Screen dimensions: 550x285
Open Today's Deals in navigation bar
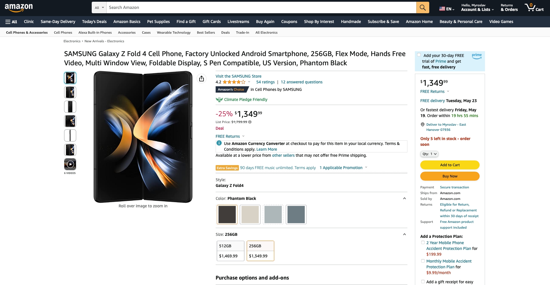point(94,22)
